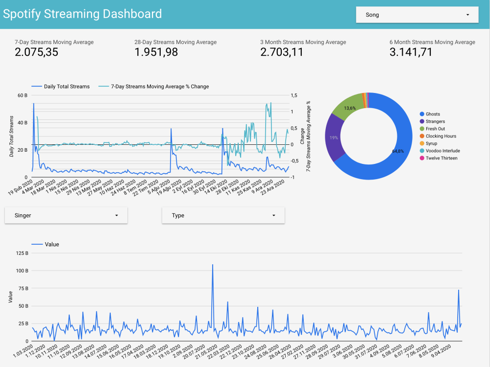
Task: Click the Clocking Hours legend color dot
Action: pyautogui.click(x=422, y=136)
